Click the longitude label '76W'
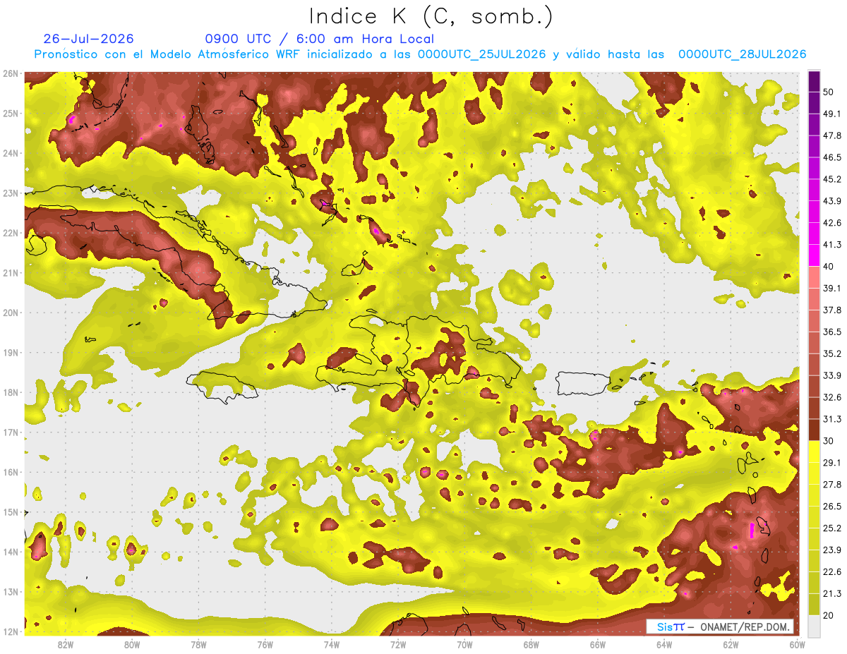847x654 pixels. tap(265, 644)
